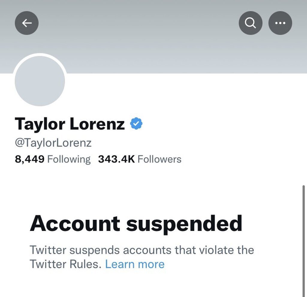Open the 8,449 Following list

53,159
